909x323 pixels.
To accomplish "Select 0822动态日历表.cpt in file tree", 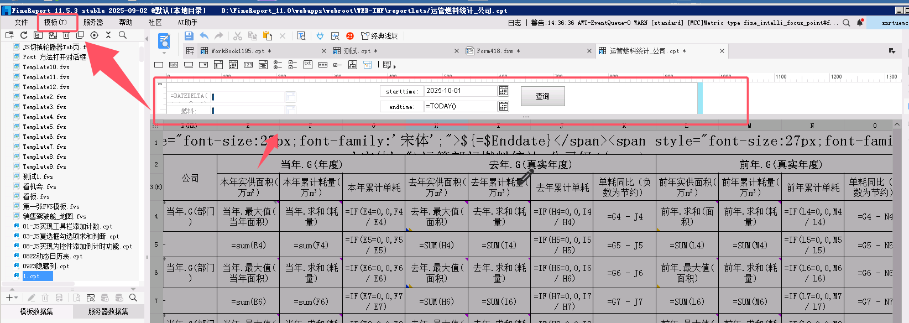I will click(x=53, y=256).
